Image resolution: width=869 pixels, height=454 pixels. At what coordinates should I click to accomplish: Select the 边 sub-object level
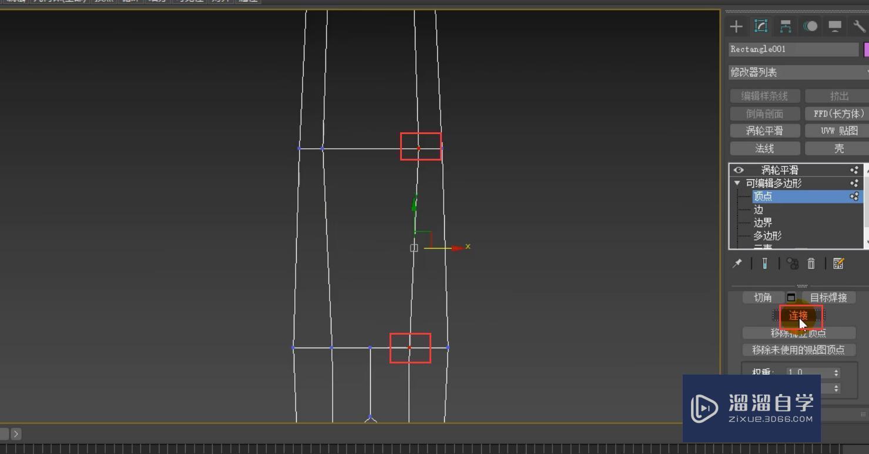[x=759, y=209]
